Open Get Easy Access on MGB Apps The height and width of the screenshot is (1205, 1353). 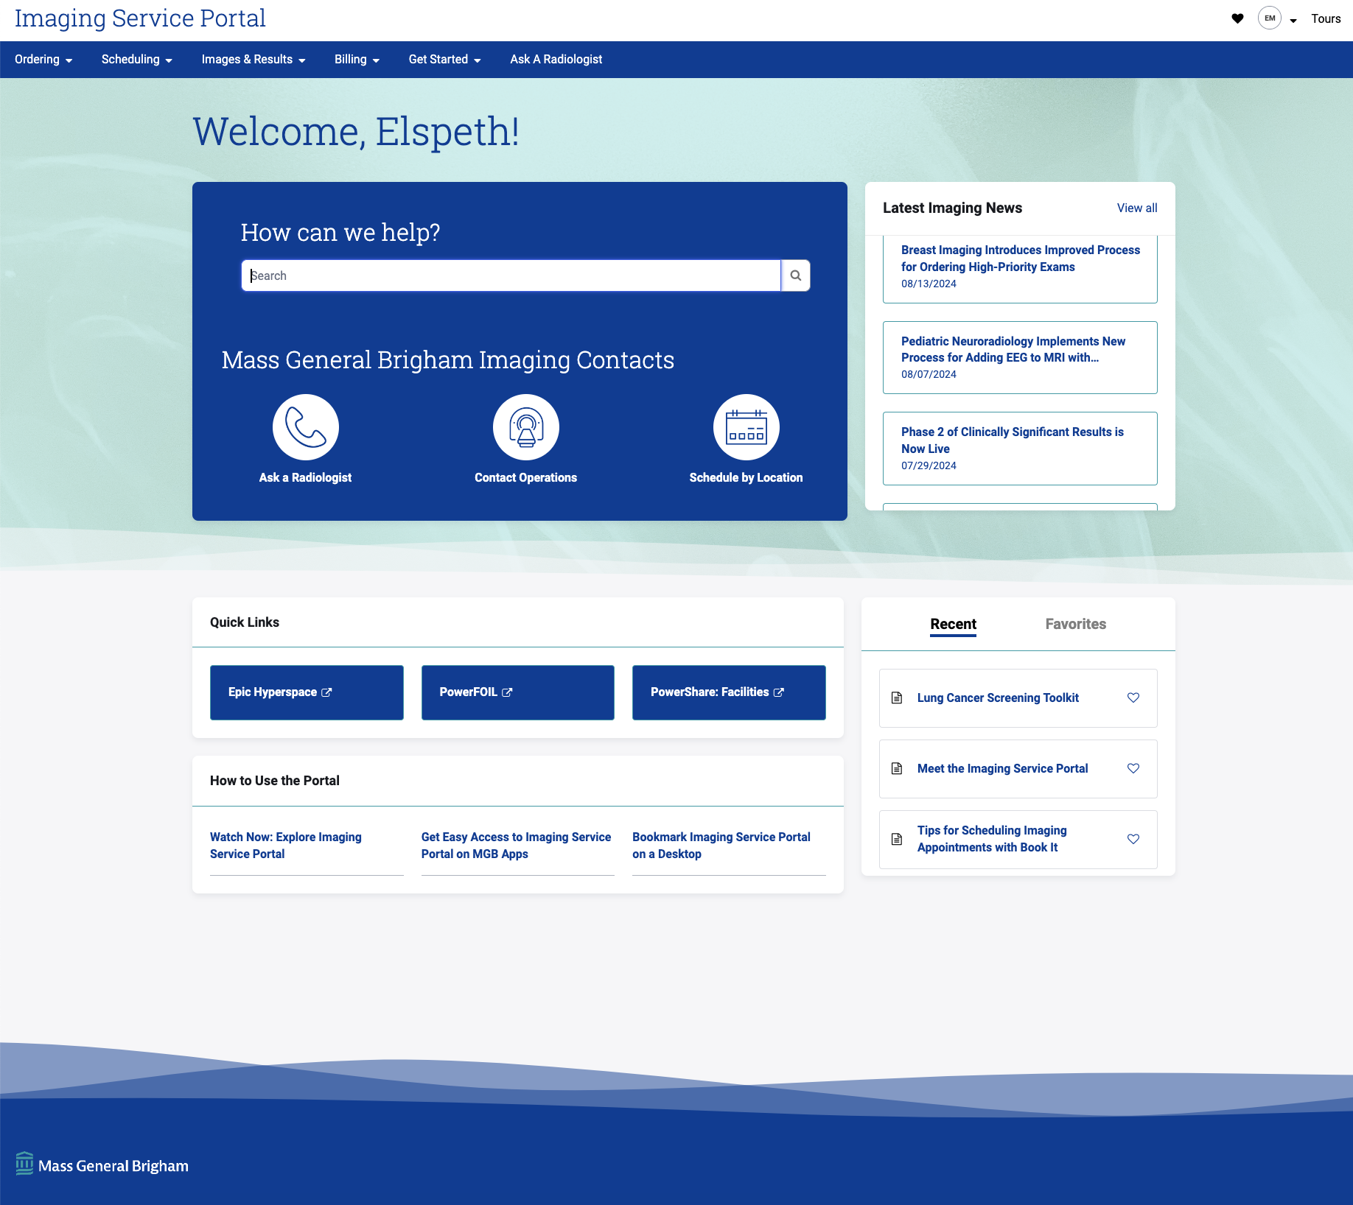click(x=516, y=846)
